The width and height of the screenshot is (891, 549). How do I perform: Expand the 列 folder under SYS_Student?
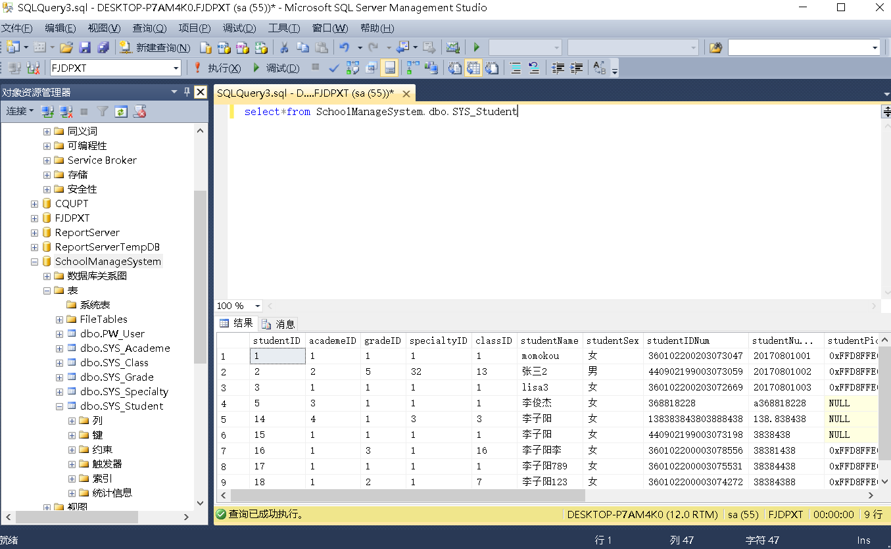(x=72, y=421)
